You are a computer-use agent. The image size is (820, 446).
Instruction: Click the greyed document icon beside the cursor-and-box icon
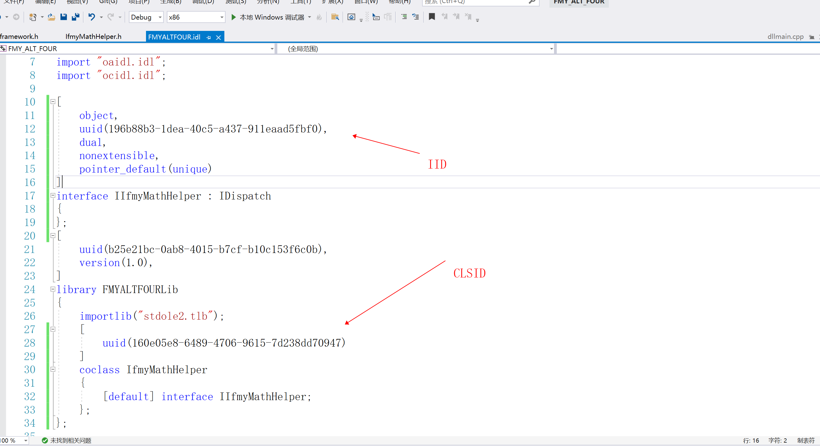click(388, 17)
